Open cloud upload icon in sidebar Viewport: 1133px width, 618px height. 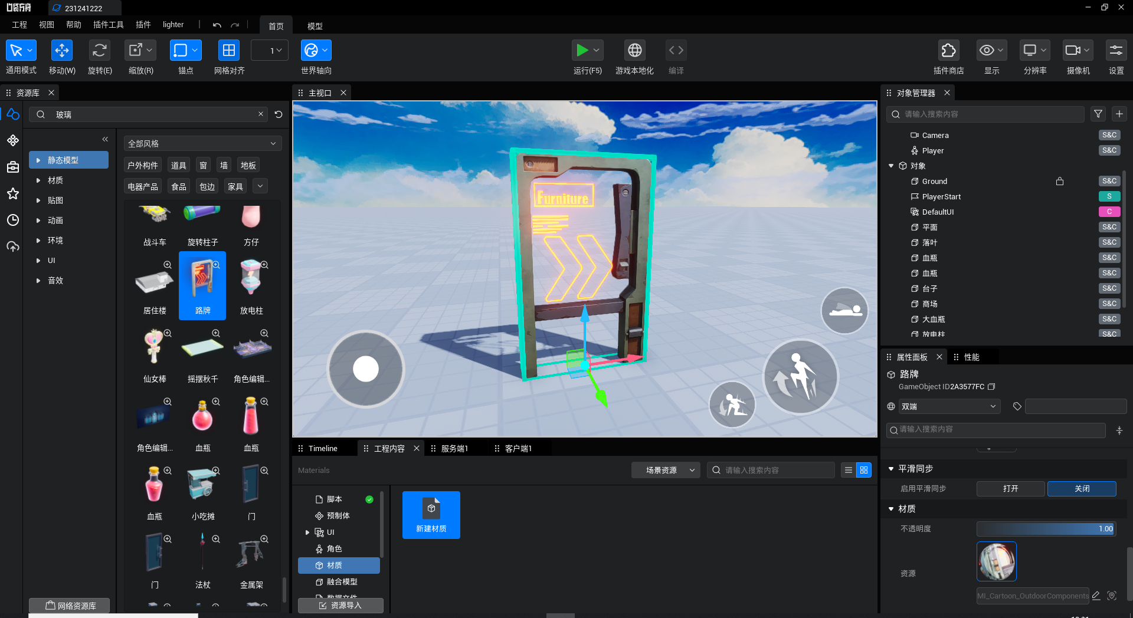point(13,246)
